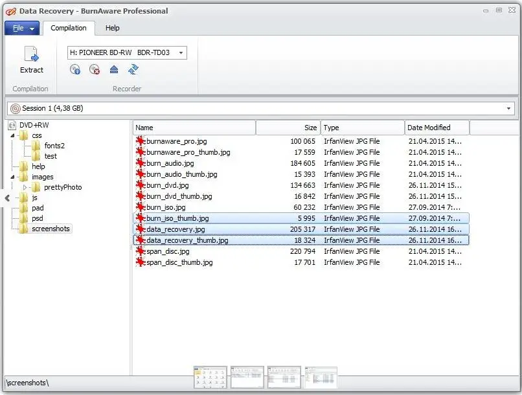Select the burn_audio_thumb.jpg file name

click(182, 174)
